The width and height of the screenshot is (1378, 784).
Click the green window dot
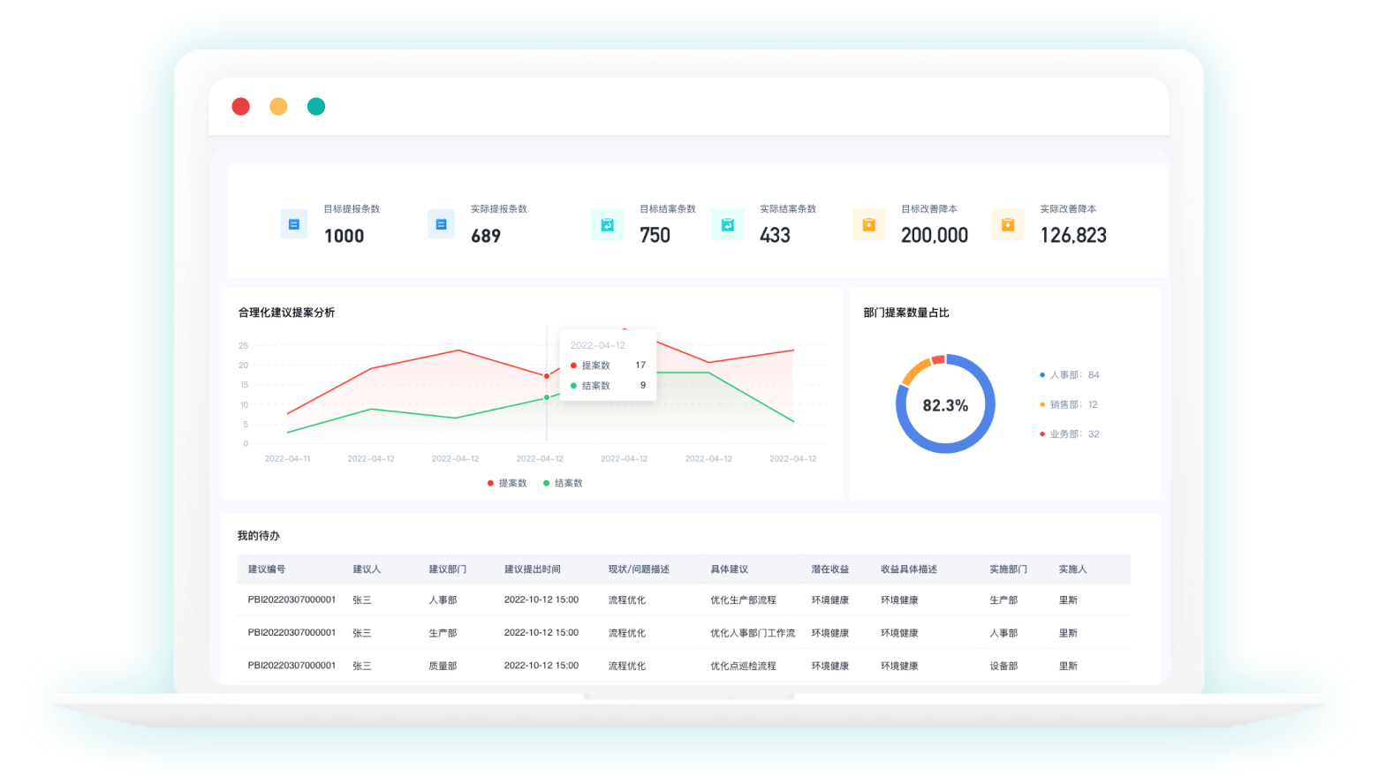316,107
